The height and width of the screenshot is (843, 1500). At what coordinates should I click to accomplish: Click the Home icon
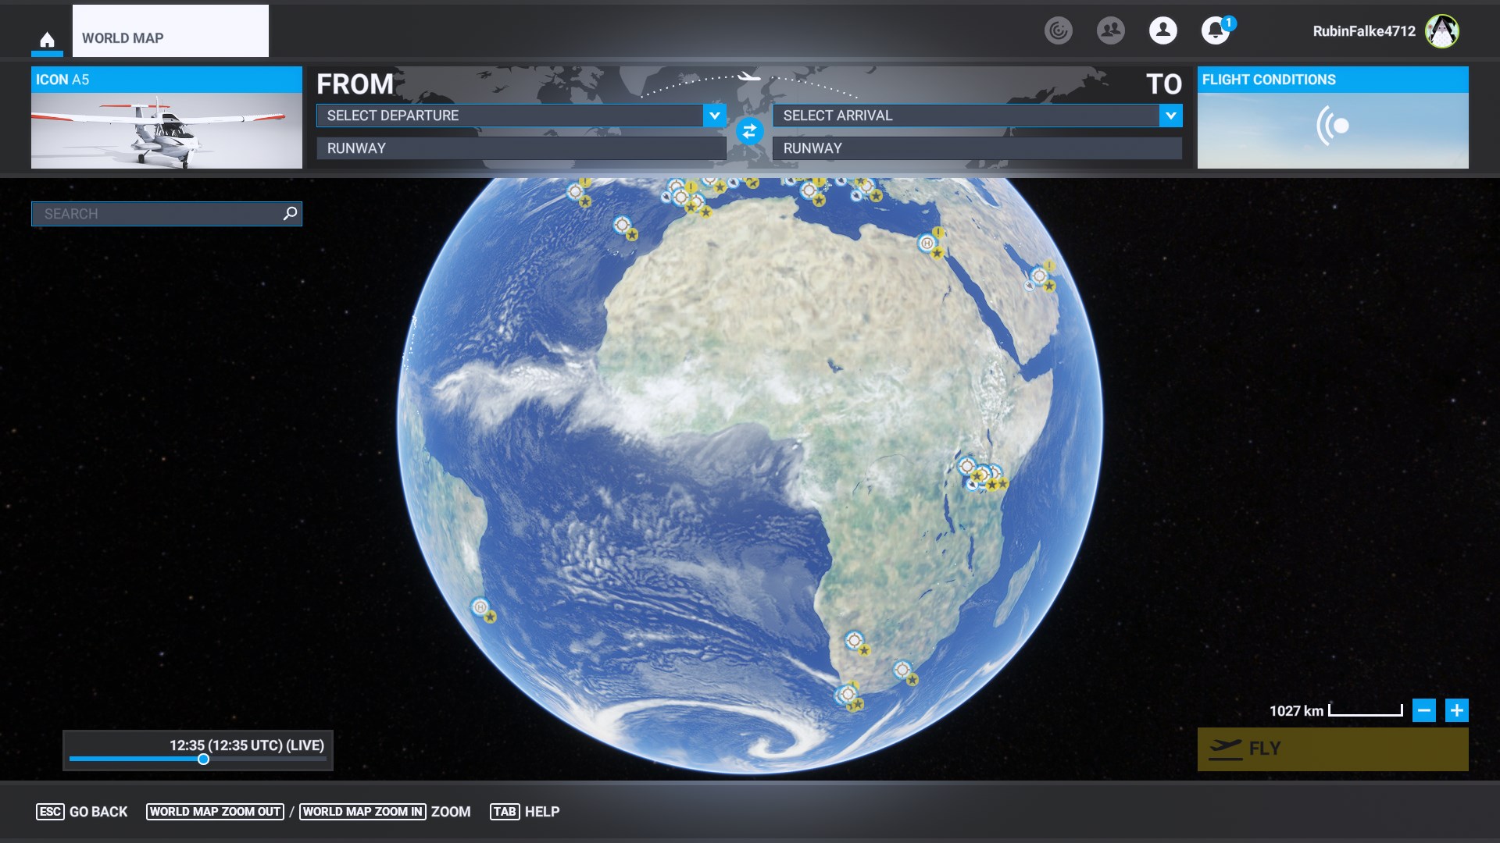click(47, 39)
